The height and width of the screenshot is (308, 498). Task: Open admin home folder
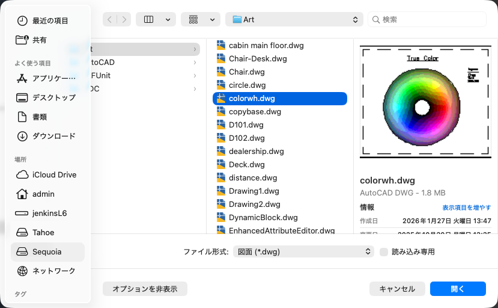point(47,194)
